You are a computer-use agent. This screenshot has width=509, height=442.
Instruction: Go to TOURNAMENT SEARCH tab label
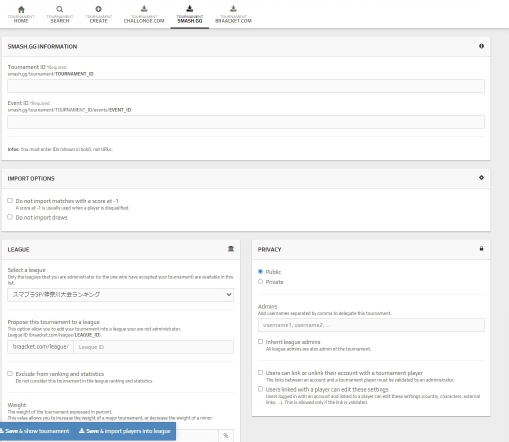point(59,19)
